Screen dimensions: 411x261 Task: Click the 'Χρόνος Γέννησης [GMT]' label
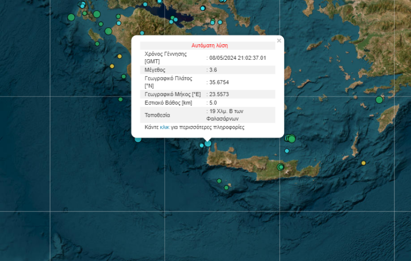(166, 57)
